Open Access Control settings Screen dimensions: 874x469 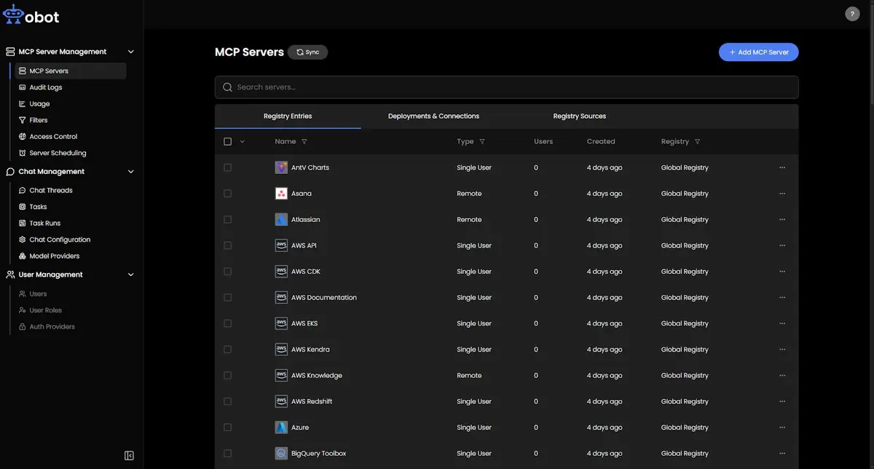54,135
